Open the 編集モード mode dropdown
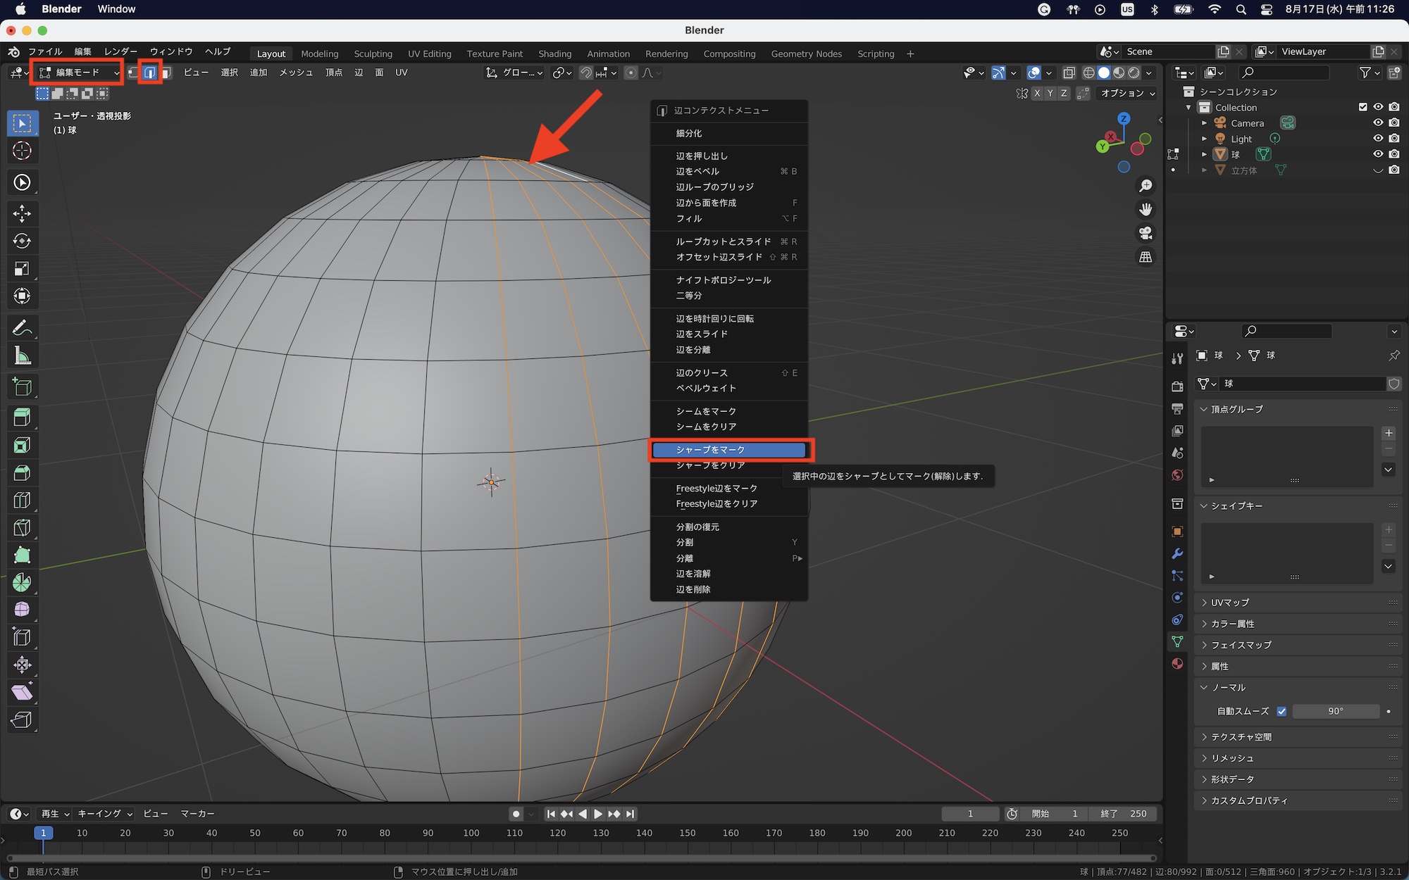Image resolution: width=1409 pixels, height=880 pixels. pos(78,73)
